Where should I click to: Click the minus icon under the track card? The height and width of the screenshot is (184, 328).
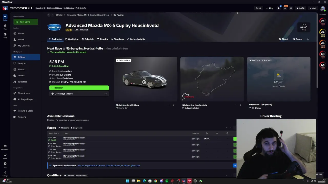(x=235, y=105)
